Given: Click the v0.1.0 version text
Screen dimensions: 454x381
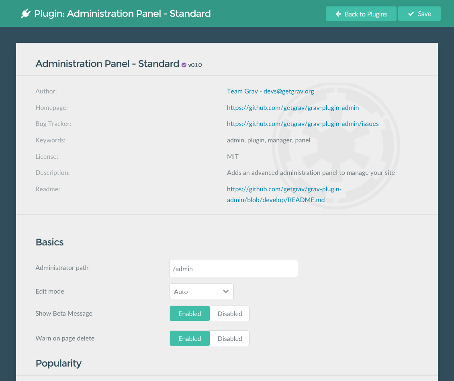Looking at the screenshot, I should [195, 65].
